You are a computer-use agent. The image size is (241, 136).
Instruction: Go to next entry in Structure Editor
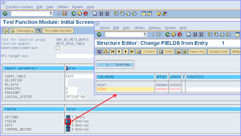[x=125, y=52]
